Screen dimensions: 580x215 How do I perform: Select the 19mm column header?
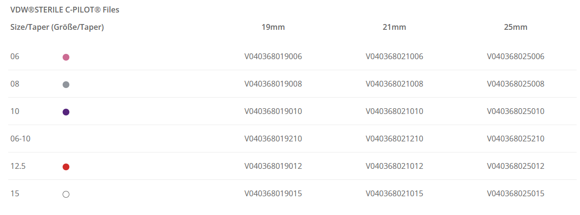point(273,27)
